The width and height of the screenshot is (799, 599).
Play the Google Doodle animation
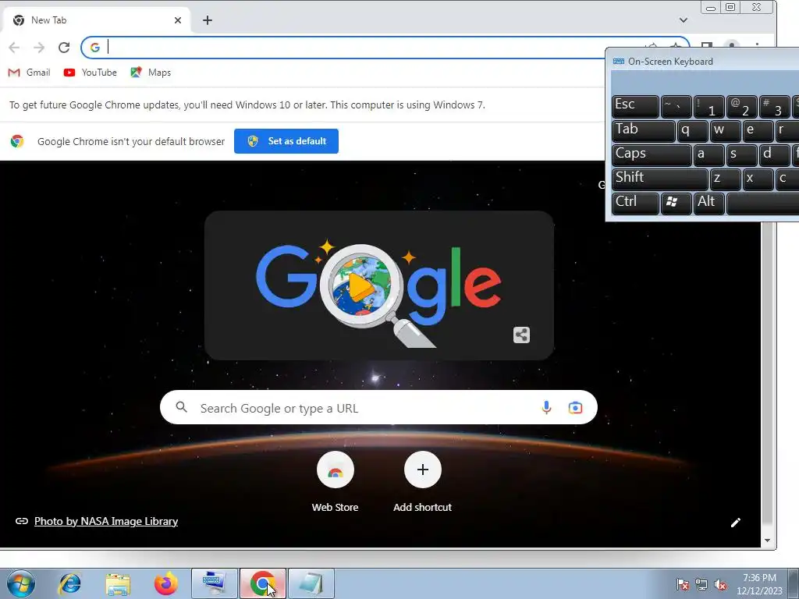pos(360,287)
